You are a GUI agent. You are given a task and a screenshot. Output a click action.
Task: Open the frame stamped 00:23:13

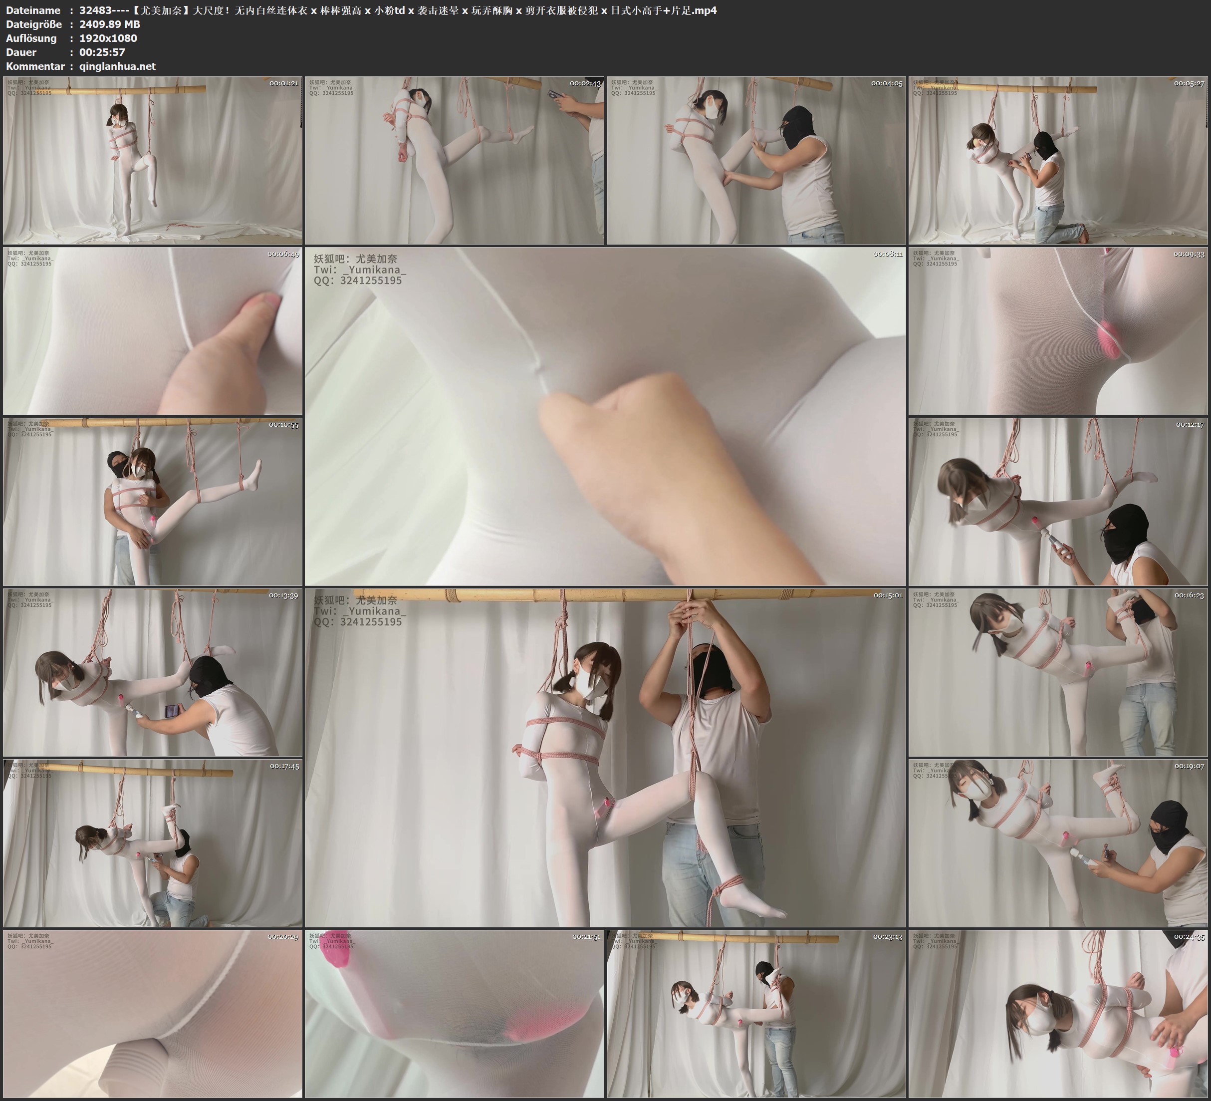(x=755, y=1014)
